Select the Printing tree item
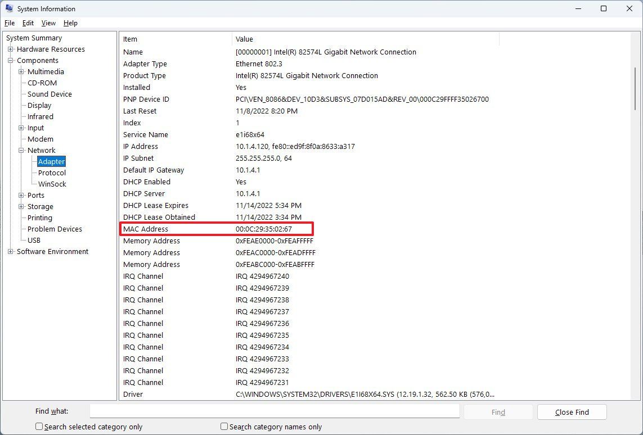The height and width of the screenshot is (435, 643). pos(40,218)
